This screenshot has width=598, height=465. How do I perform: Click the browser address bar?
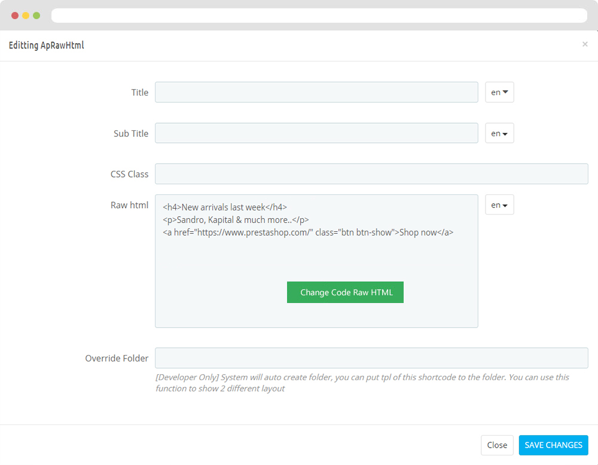click(x=319, y=16)
